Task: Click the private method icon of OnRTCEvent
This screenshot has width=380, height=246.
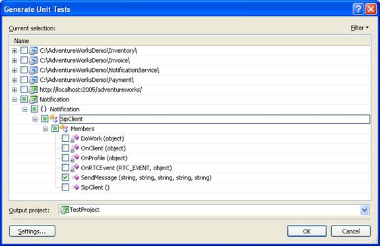Action: [x=75, y=168]
